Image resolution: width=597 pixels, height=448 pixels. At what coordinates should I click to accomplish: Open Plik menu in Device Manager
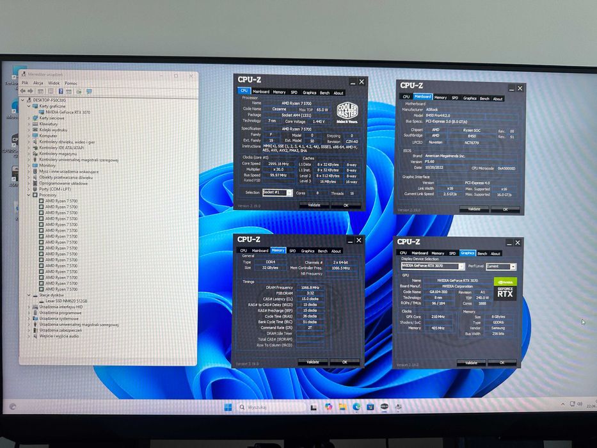[25, 83]
